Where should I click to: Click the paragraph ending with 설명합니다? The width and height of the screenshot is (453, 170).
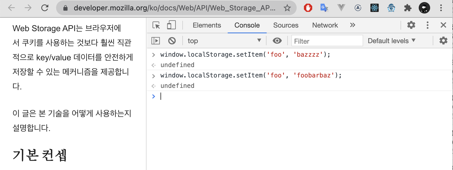coord(72,121)
